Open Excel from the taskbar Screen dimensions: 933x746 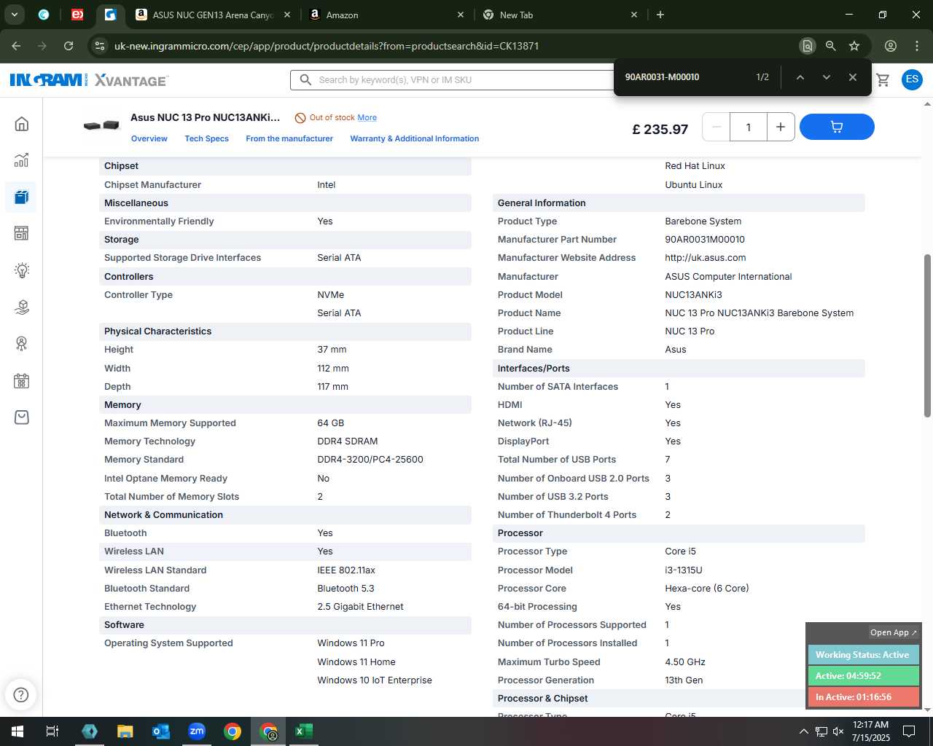(x=304, y=731)
